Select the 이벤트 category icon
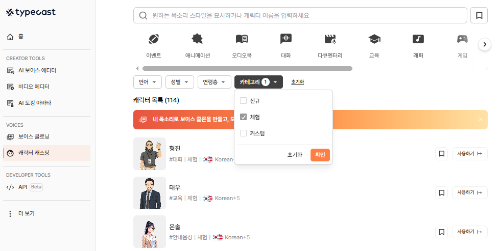 [x=153, y=39]
